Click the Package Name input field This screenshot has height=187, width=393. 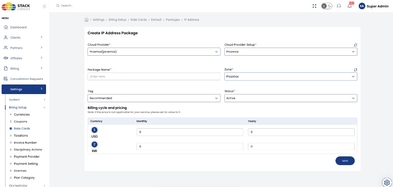click(154, 76)
